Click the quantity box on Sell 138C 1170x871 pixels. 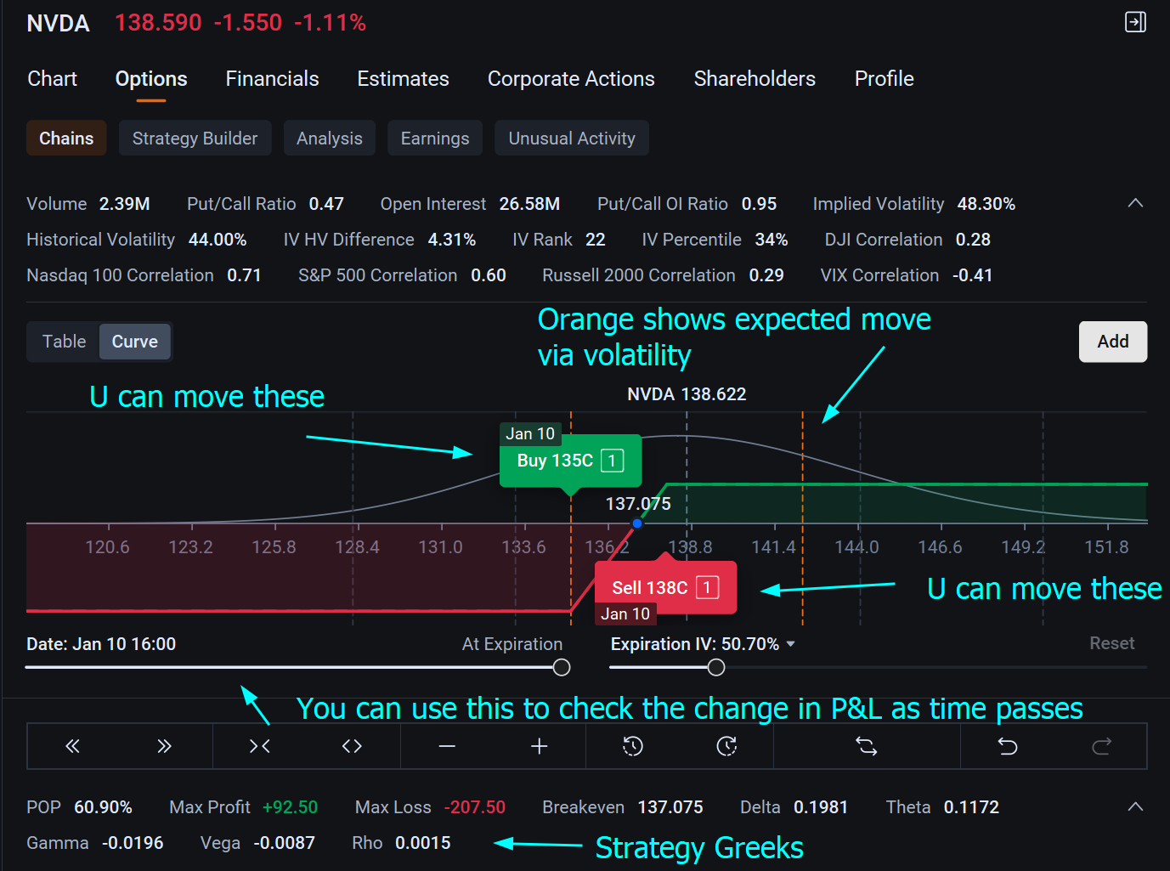tap(707, 587)
